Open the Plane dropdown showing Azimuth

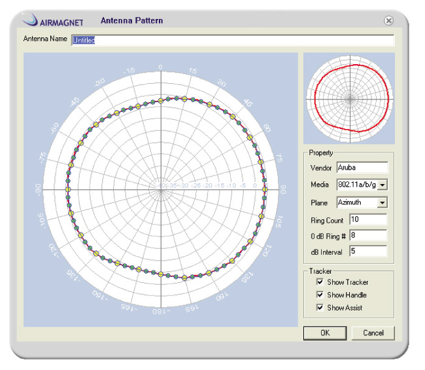click(382, 202)
